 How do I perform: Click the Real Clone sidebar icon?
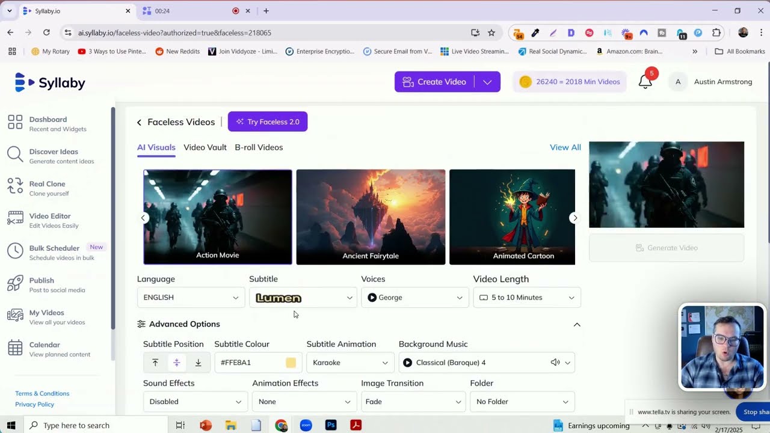click(15, 187)
